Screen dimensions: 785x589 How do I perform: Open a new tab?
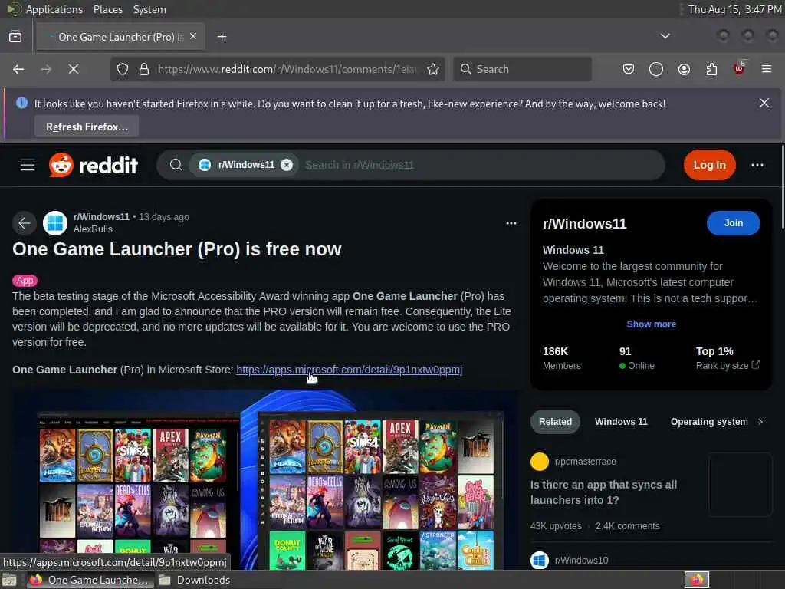point(222,37)
